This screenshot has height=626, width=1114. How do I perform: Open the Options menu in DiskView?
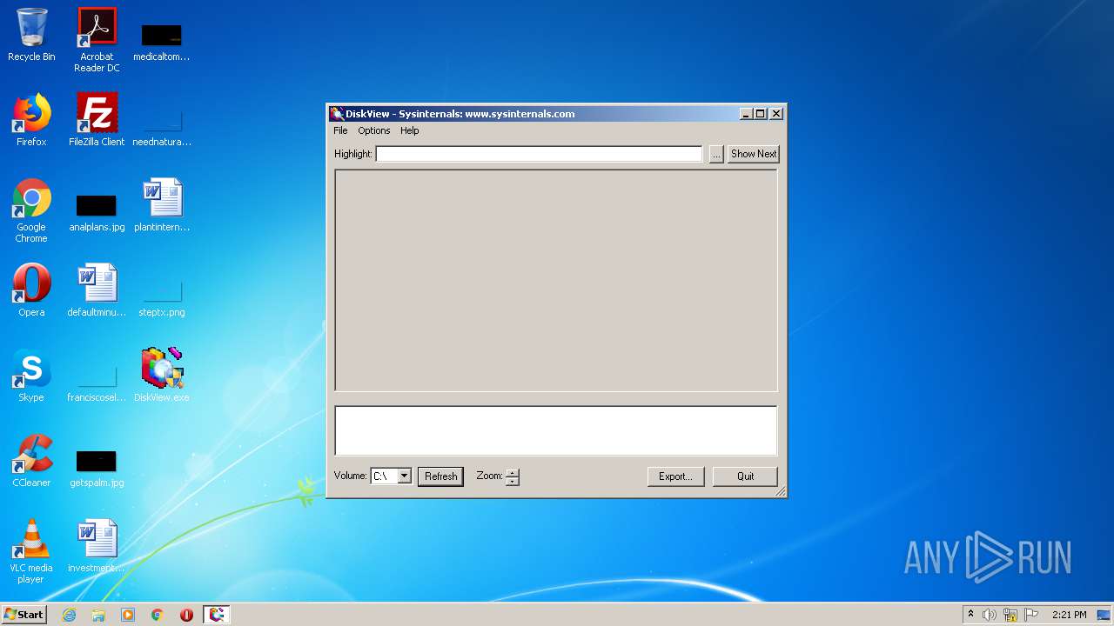pos(374,130)
